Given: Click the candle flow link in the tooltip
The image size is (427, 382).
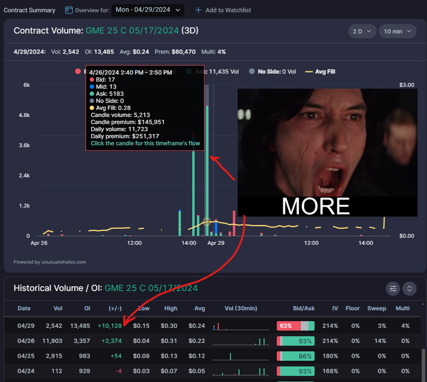Looking at the screenshot, I should click(145, 143).
